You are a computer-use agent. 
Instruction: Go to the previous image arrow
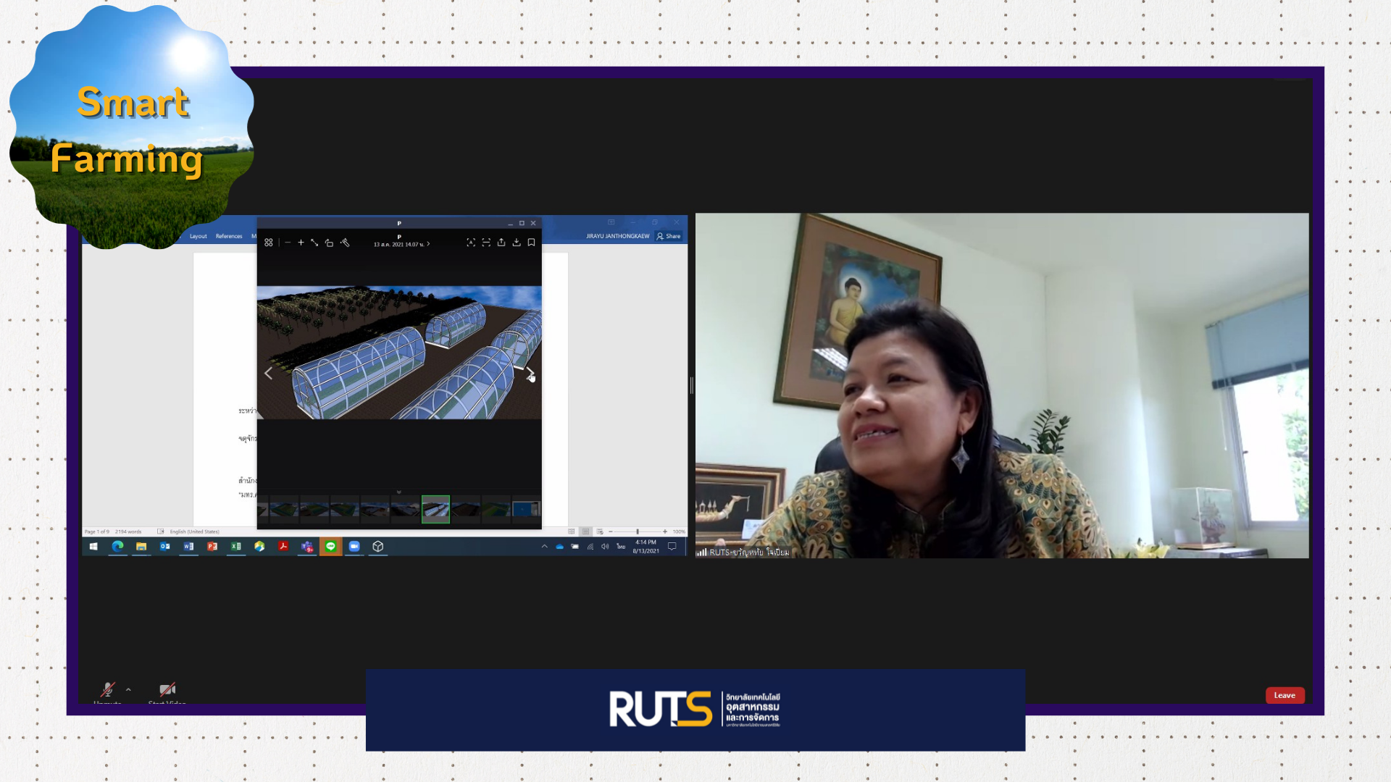click(268, 373)
